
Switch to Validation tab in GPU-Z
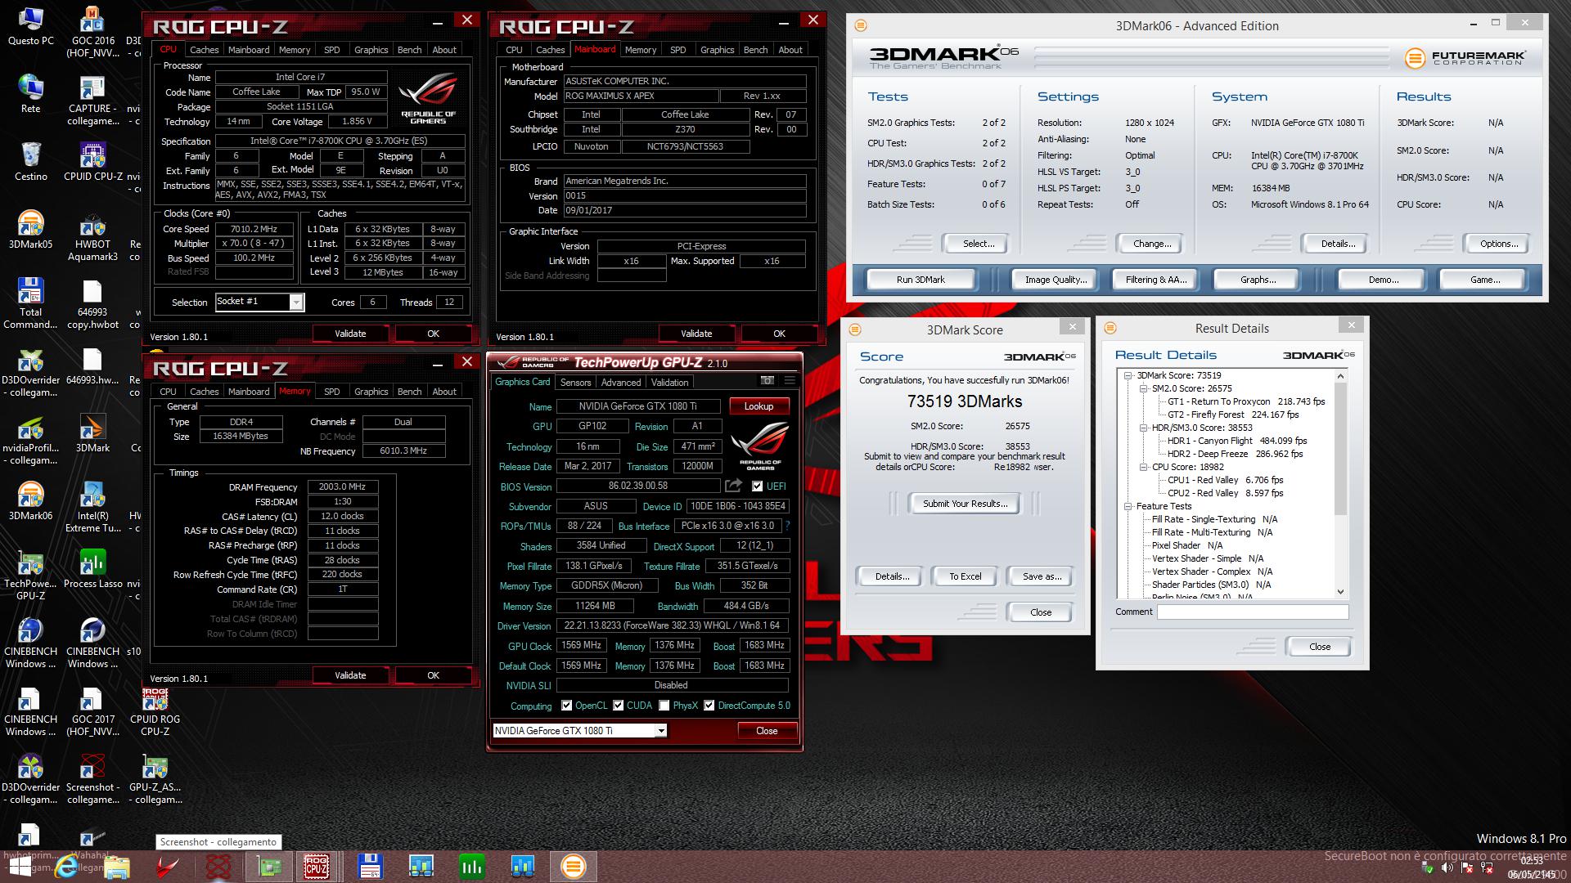click(670, 382)
